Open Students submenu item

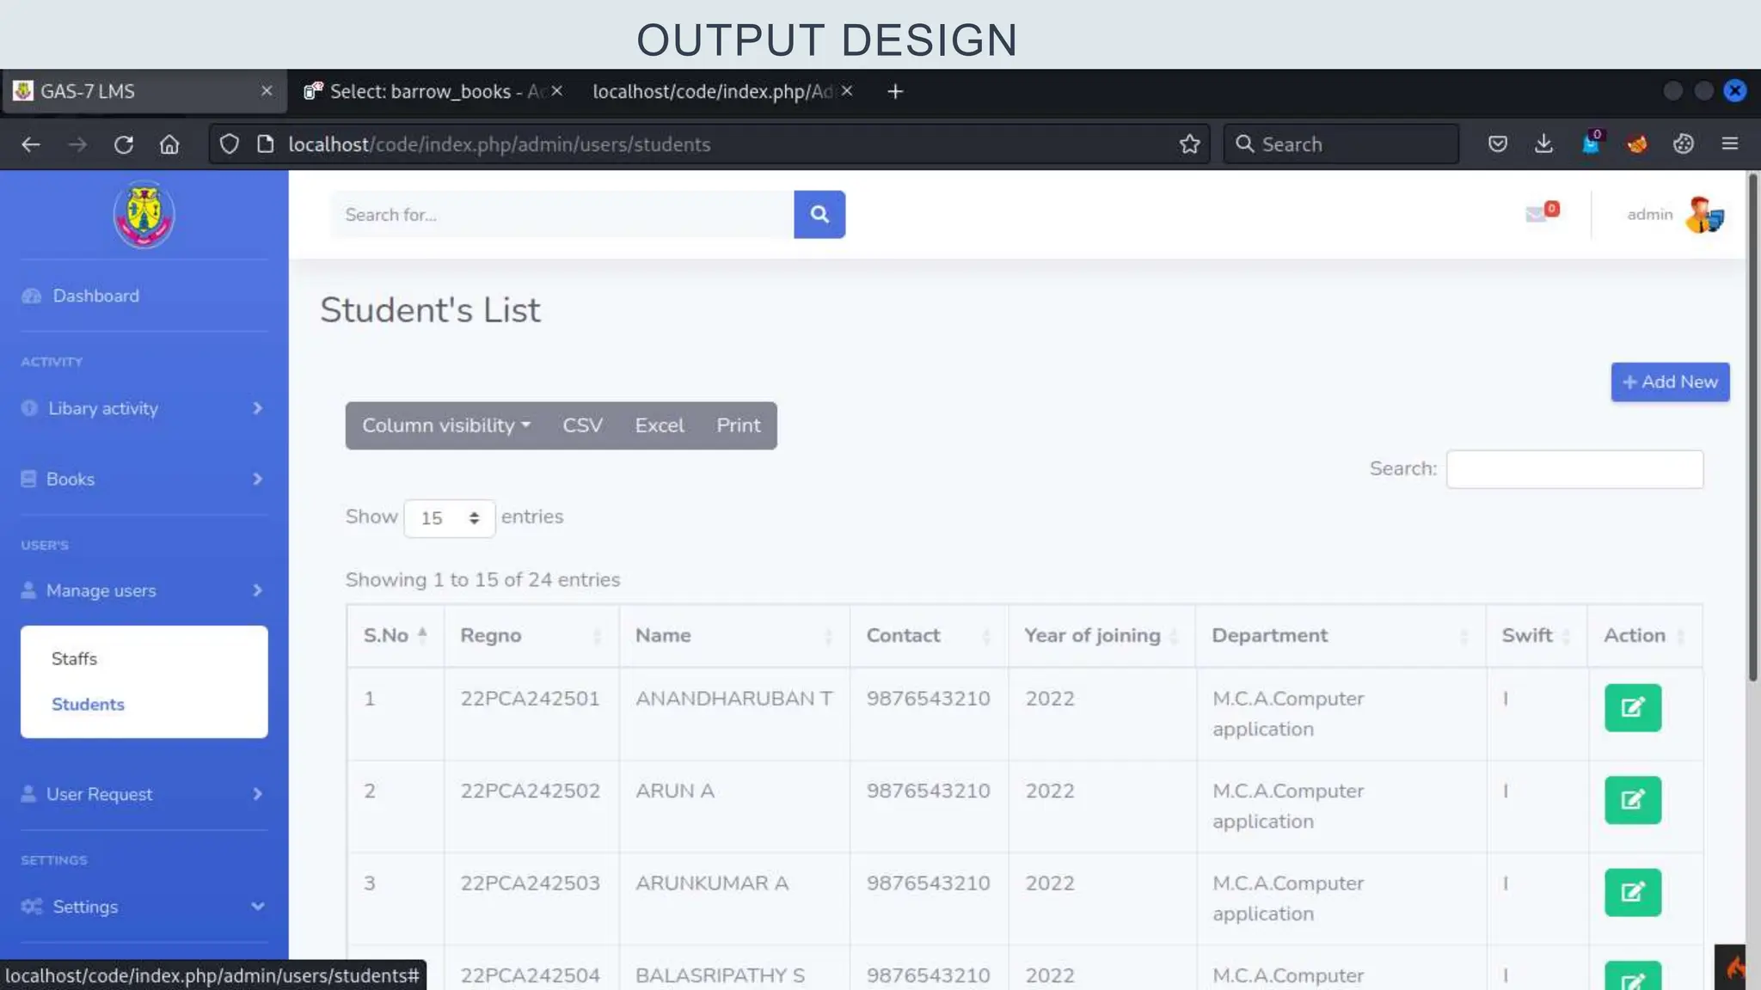pyautogui.click(x=88, y=704)
